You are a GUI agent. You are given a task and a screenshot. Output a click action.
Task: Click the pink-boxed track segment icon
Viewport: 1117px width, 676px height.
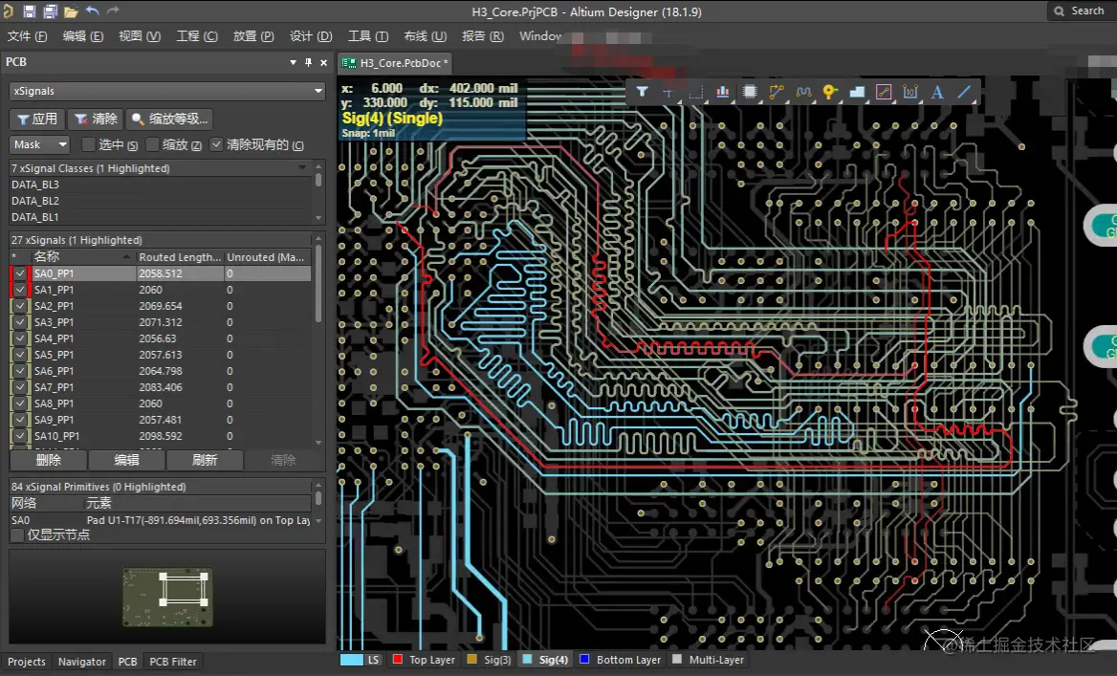[x=884, y=92]
